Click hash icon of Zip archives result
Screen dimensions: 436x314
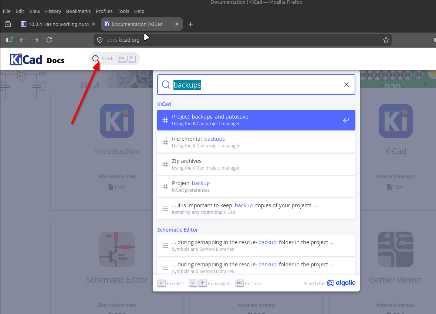pyautogui.click(x=165, y=164)
